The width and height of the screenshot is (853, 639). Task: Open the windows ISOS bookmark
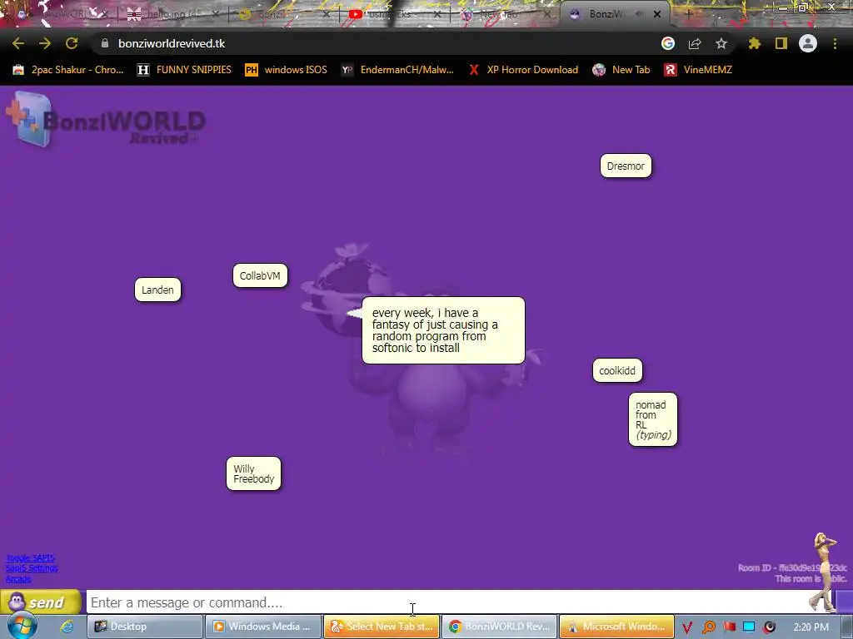tap(287, 70)
